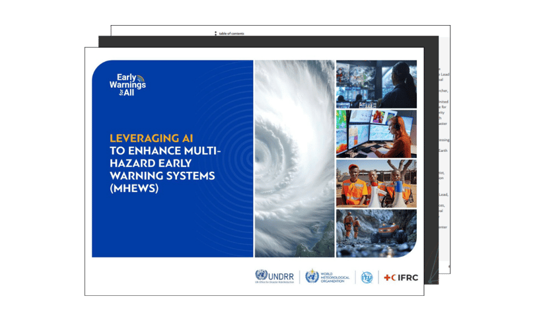Screen dimensions: 535x321
Task: Select the dark middle page behind the cover
Action: point(431,160)
